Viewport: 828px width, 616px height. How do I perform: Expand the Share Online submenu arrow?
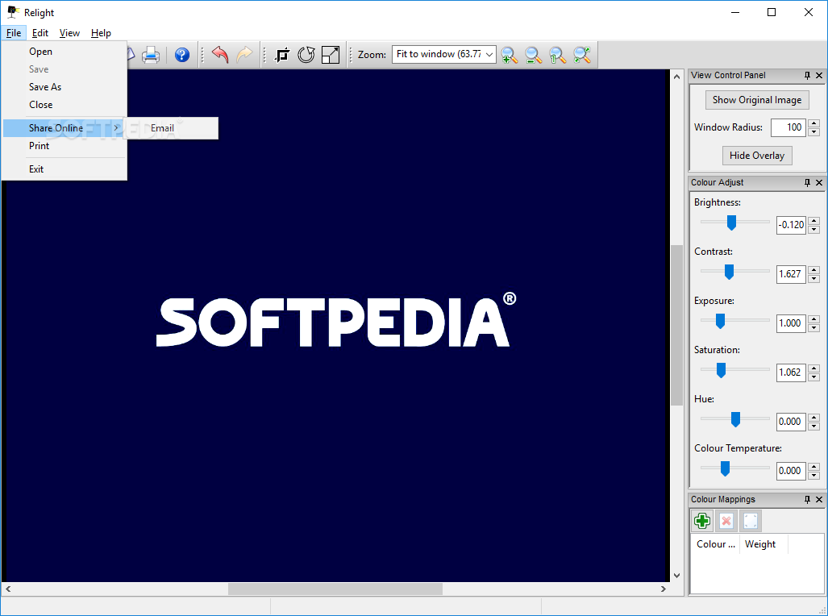[x=116, y=128]
